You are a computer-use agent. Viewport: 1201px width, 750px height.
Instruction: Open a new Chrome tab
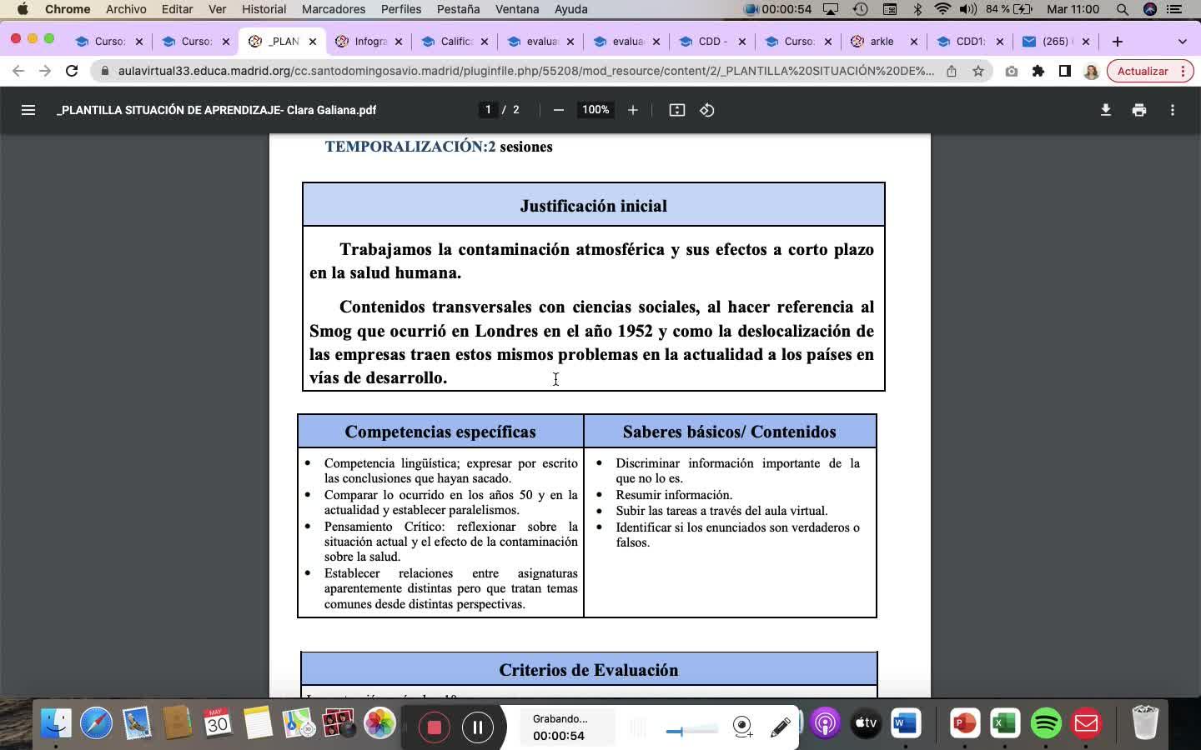(x=1118, y=41)
